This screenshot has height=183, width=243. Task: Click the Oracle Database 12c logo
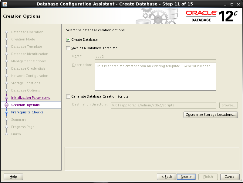click(x=211, y=16)
